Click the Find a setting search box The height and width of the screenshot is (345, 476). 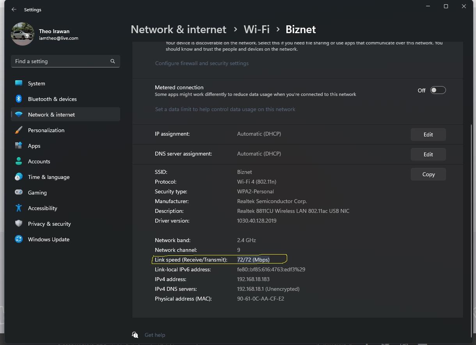click(x=62, y=61)
